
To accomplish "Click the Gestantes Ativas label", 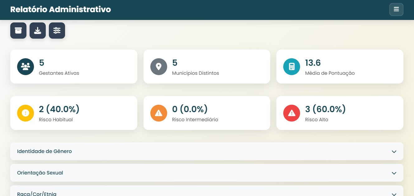I will [x=59, y=73].
